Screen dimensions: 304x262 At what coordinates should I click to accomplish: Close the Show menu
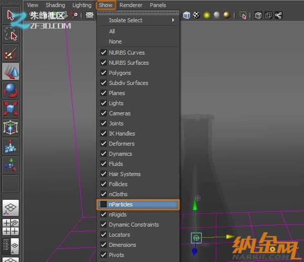[x=106, y=5]
